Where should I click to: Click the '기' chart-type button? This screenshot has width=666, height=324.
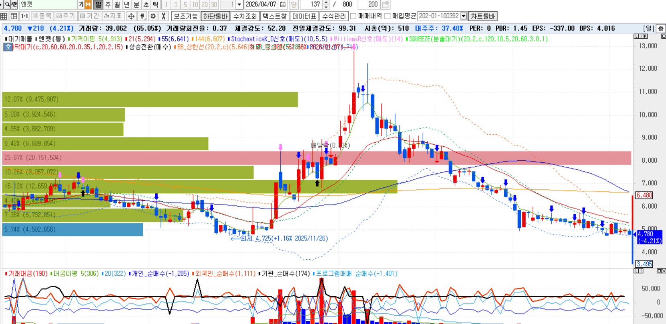pyautogui.click(x=81, y=4)
